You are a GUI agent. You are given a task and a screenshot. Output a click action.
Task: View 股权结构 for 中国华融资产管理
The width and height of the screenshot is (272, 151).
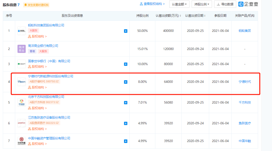tap(37, 144)
